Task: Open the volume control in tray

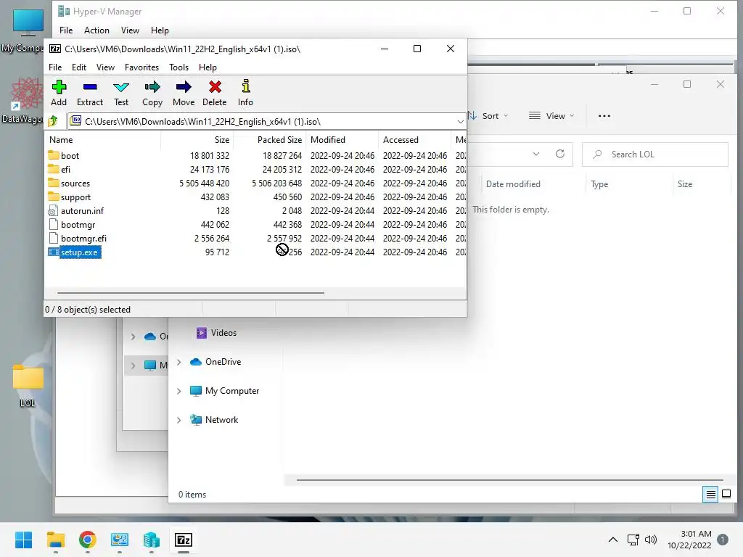Action: point(651,540)
